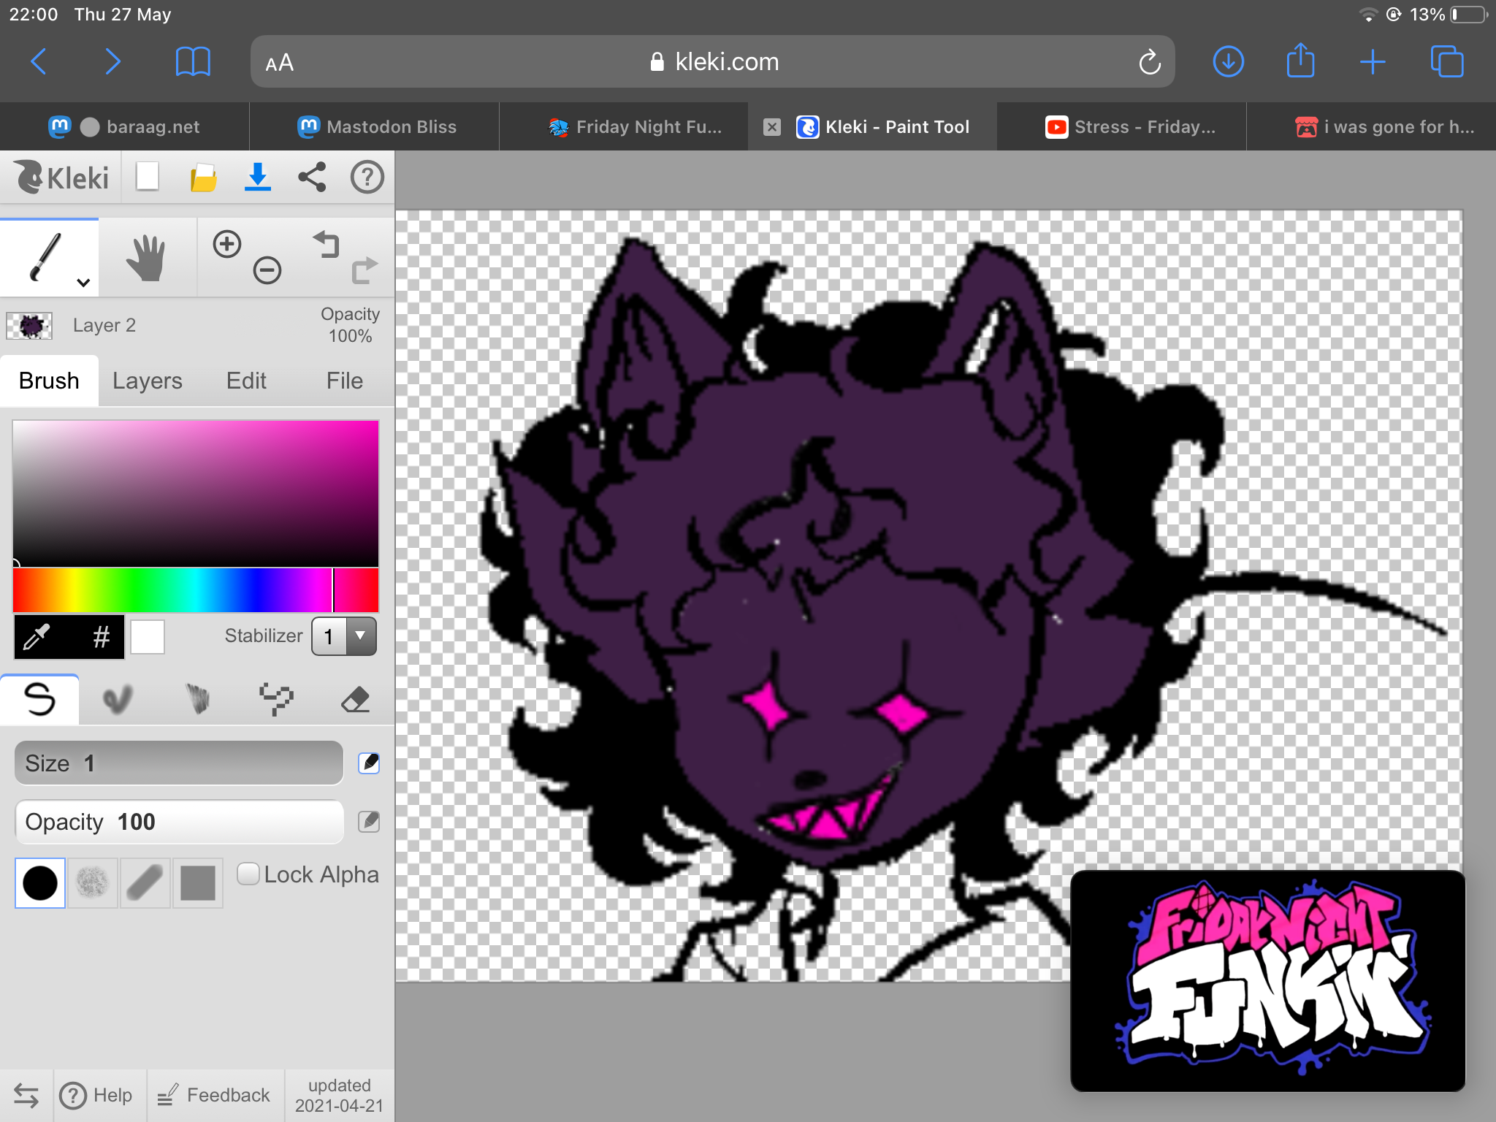Open the File tab
This screenshot has width=1496, height=1122.
coord(345,381)
